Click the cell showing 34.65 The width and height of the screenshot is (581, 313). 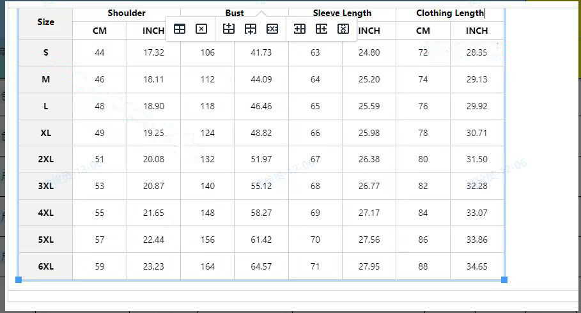point(477,266)
